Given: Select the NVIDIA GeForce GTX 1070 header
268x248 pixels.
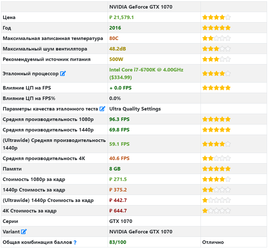Looking at the screenshot, I should tap(141, 7).
